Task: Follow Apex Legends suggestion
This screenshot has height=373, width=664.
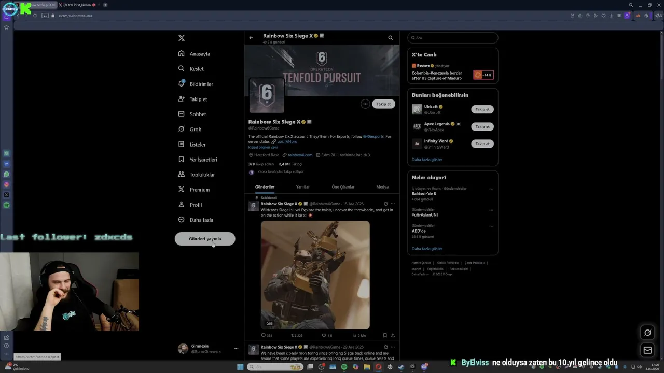Action: point(482,126)
